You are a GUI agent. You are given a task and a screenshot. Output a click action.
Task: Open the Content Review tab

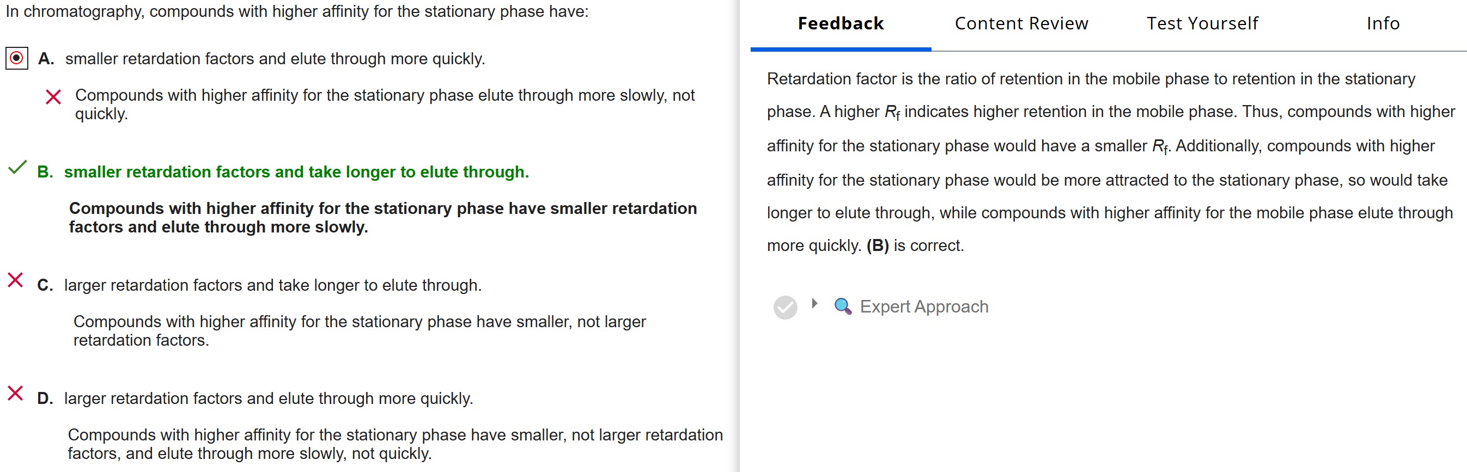(x=1021, y=24)
